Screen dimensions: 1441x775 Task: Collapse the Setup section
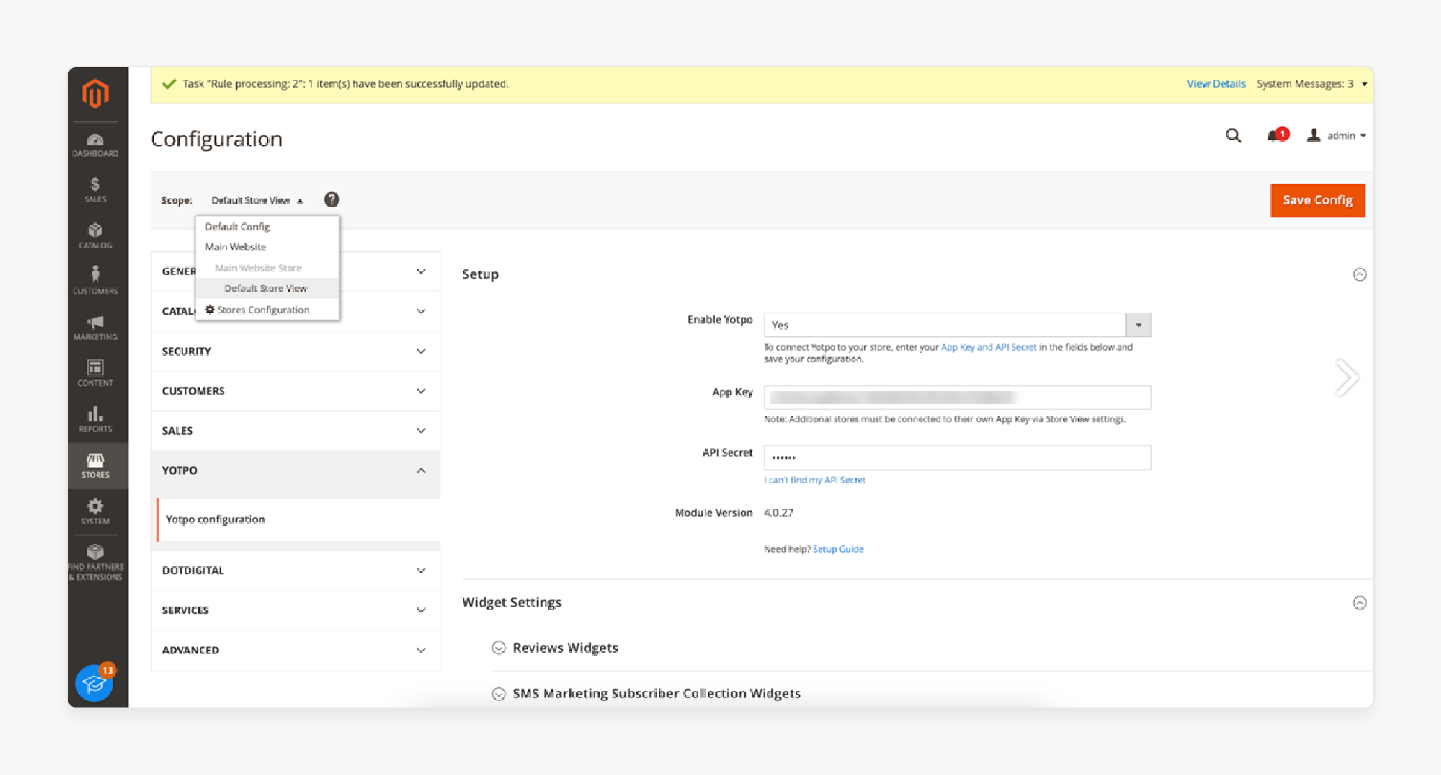pos(1360,274)
